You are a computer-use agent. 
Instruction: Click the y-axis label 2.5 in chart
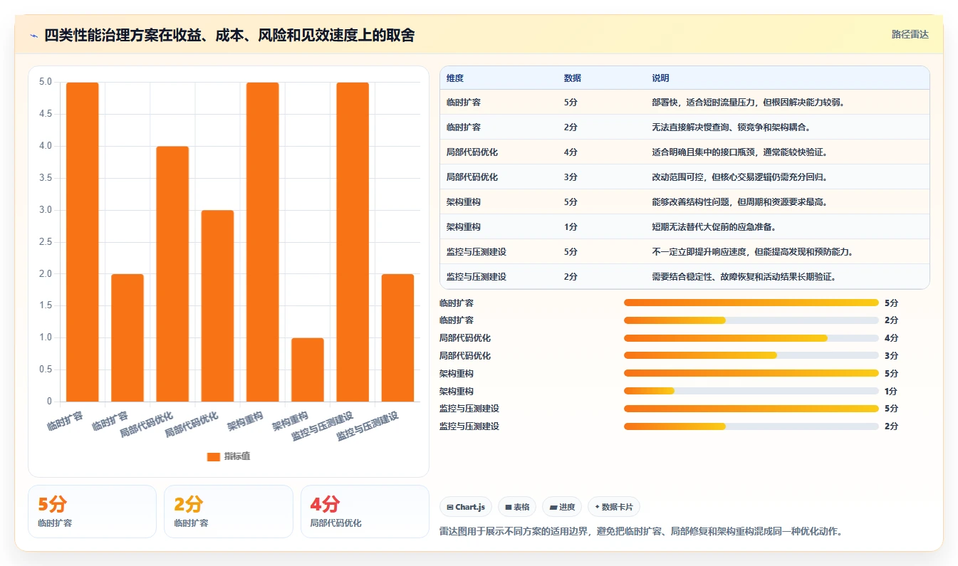click(46, 242)
